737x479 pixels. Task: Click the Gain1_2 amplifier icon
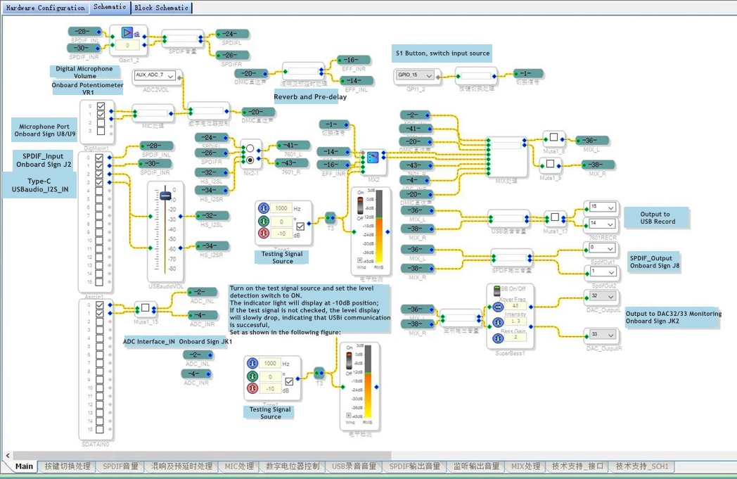[127, 32]
